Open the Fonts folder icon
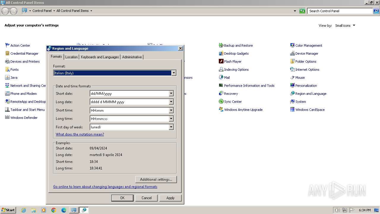The image size is (380, 214). (7, 70)
